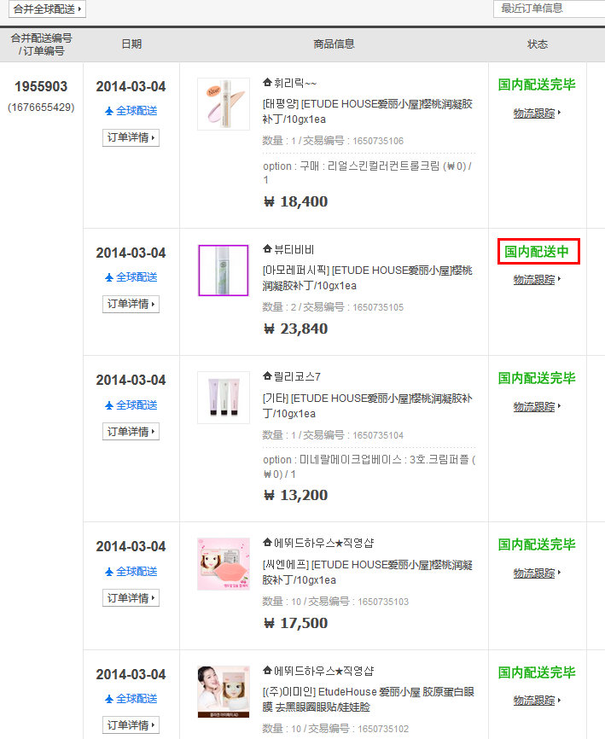Viewport: 605px width, 739px height.
Task: Click the airplane icon in the ₩23,840 order row
Action: [x=109, y=277]
